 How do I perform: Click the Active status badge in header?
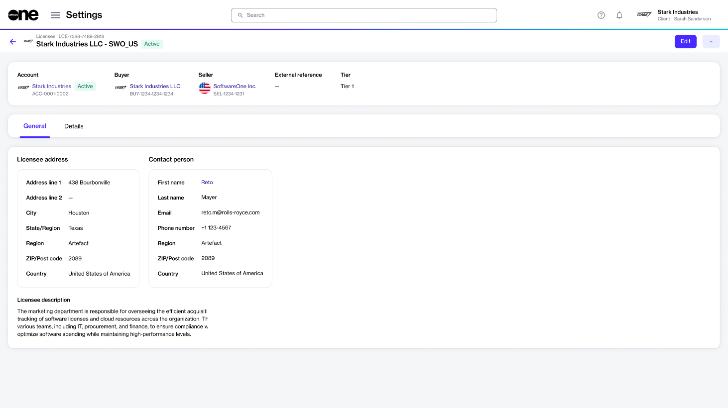click(x=152, y=44)
